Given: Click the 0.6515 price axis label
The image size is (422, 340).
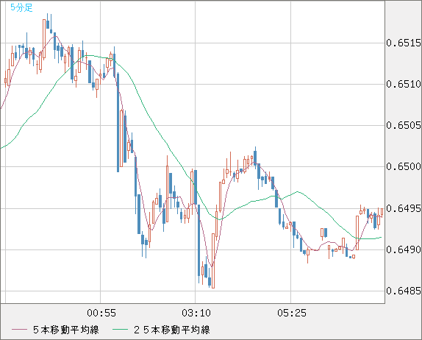Looking at the screenshot, I should (404, 43).
